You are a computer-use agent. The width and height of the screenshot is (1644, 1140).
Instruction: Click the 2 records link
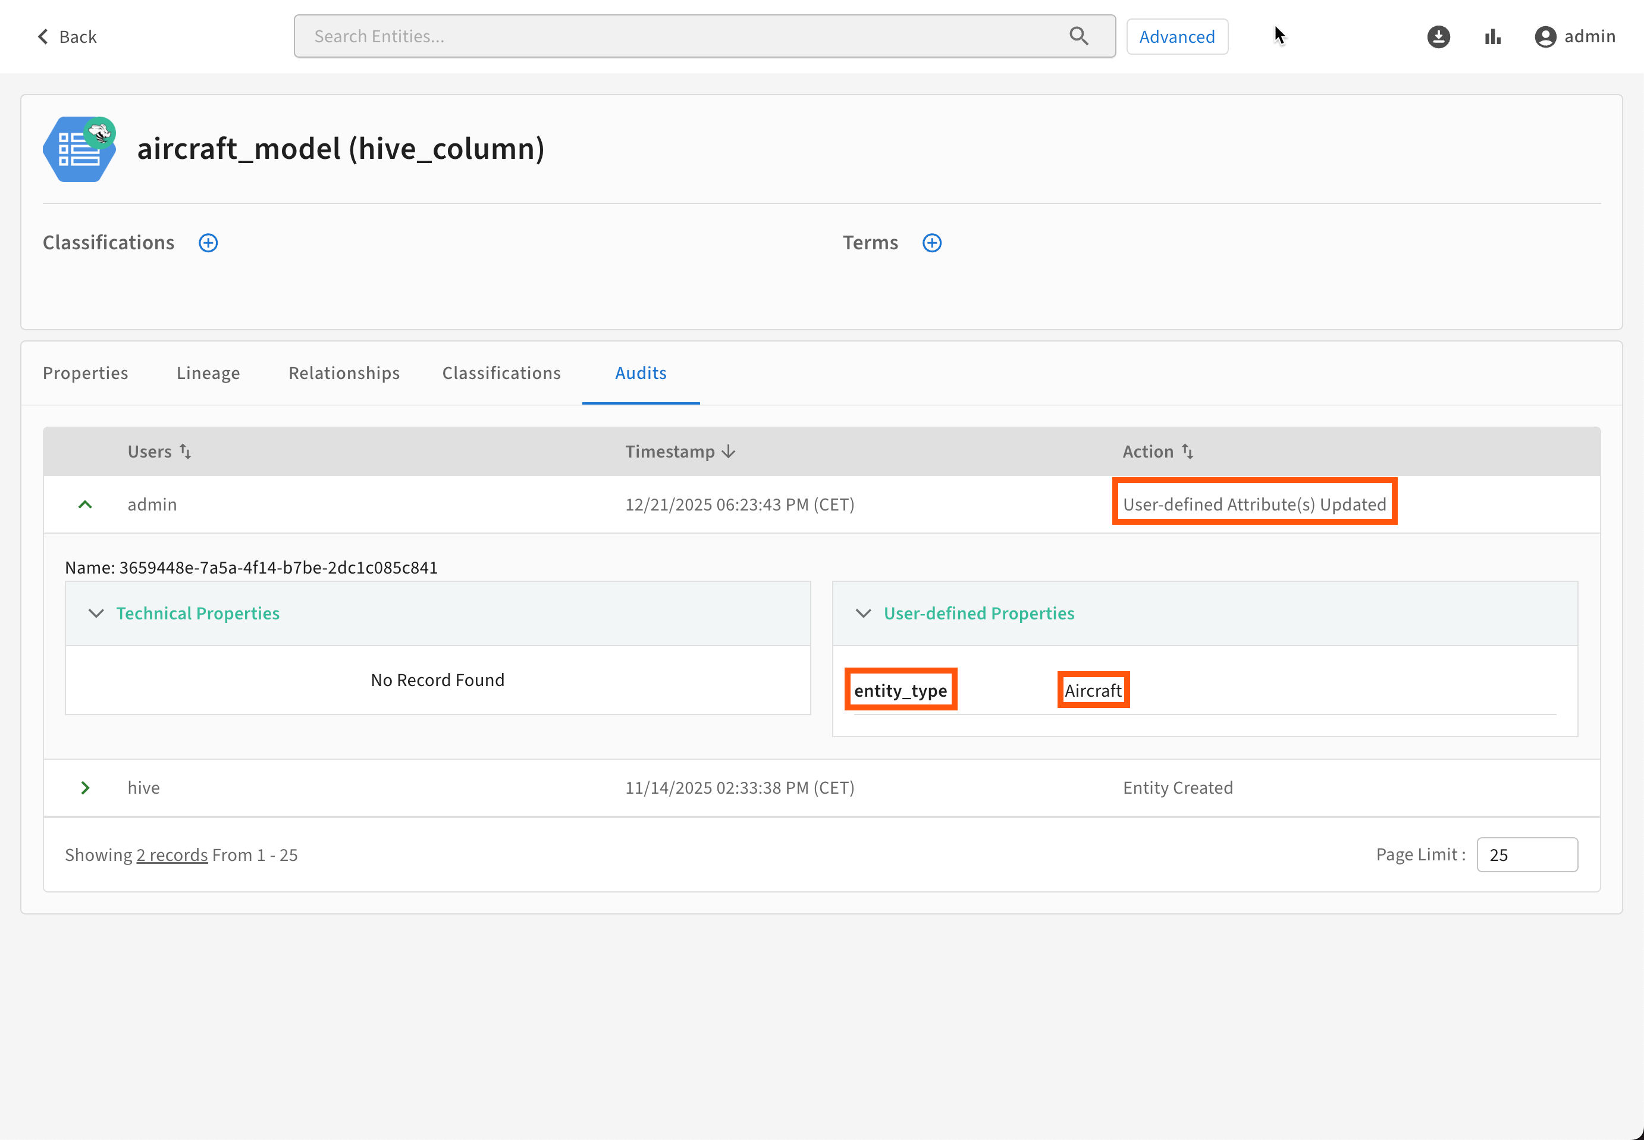pos(172,855)
